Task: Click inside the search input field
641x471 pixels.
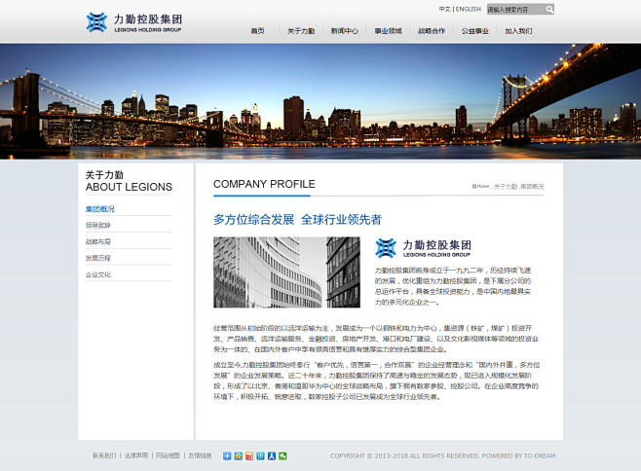Action: click(513, 9)
